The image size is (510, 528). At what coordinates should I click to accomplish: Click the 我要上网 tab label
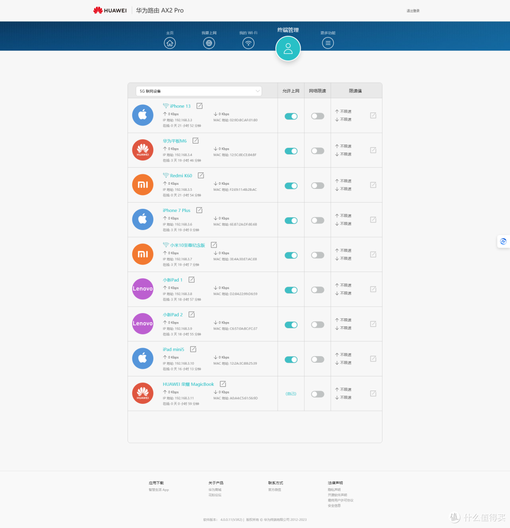[209, 33]
